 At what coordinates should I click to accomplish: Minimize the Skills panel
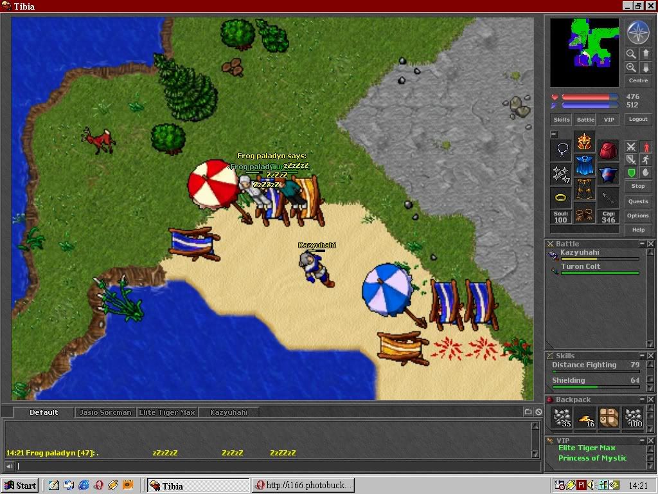642,356
